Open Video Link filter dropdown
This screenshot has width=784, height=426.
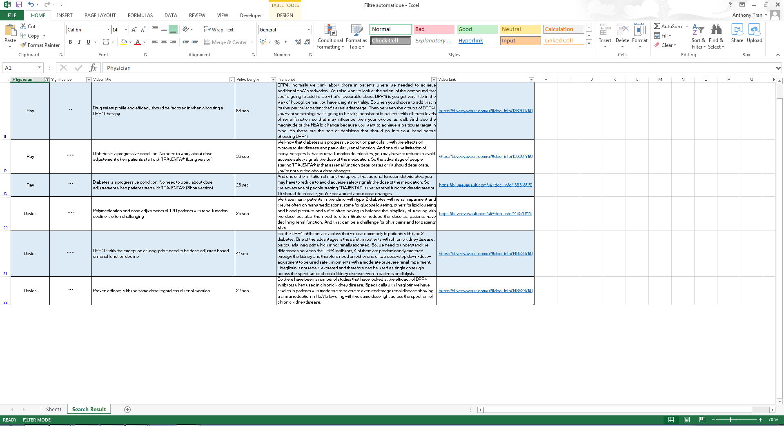[x=531, y=80]
